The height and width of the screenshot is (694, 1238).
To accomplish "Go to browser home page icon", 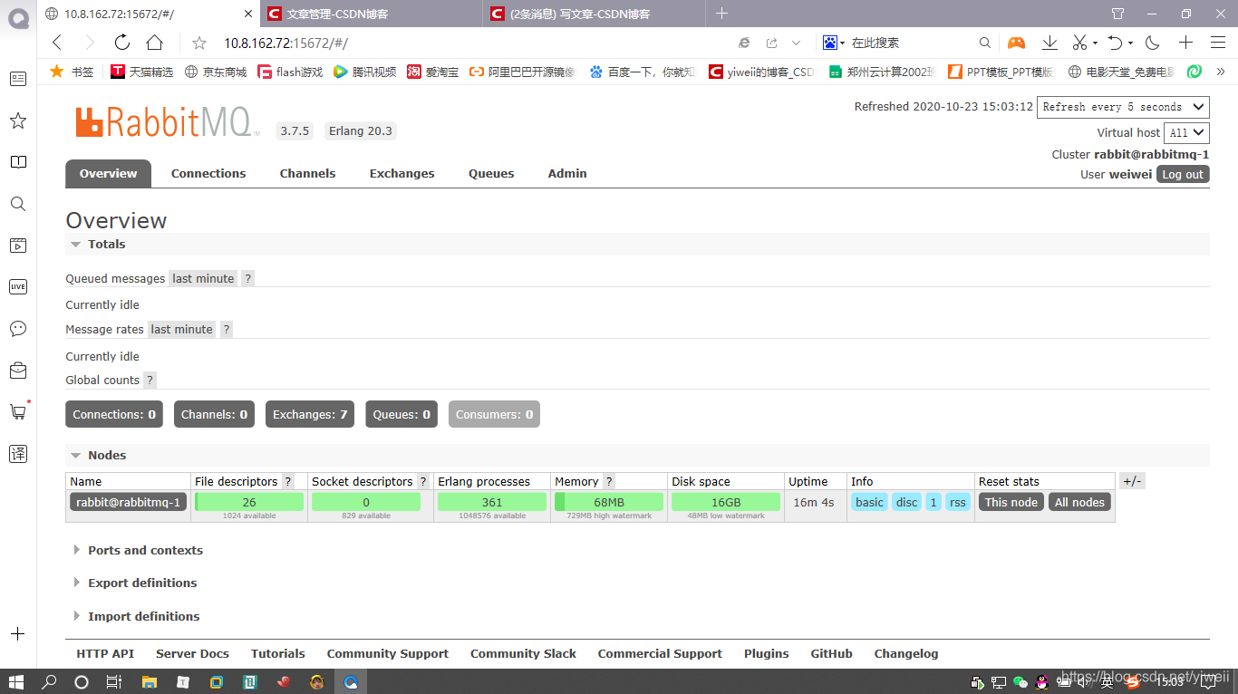I will [x=155, y=43].
